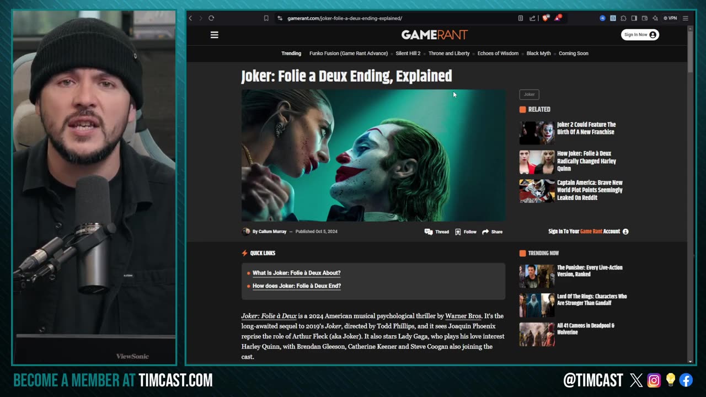
Task: Click thumbnail for Joker 2 new franchise article
Action: [x=537, y=133]
